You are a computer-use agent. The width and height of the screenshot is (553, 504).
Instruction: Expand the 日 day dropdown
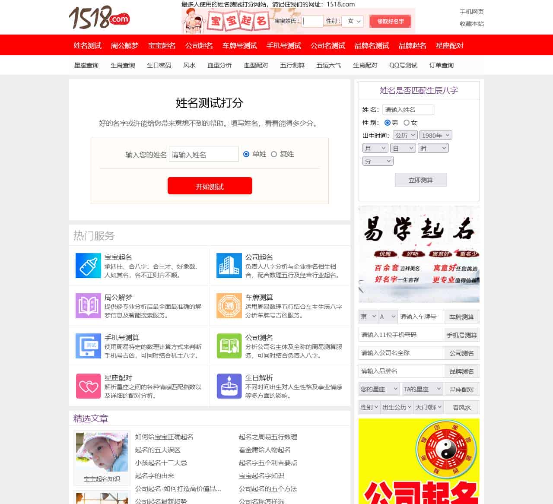[x=403, y=148]
